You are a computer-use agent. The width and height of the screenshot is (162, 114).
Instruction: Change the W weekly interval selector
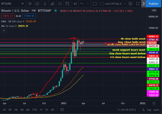tap(22, 4)
